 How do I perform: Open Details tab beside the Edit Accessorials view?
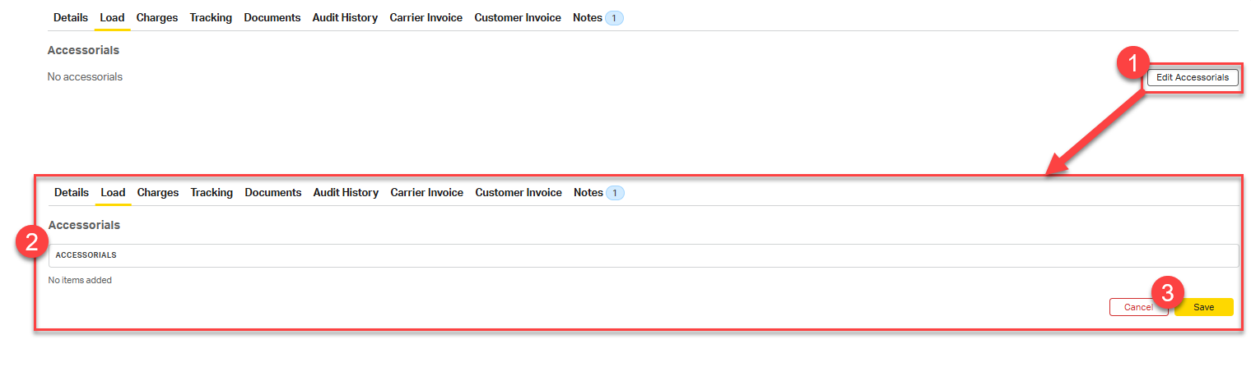[x=71, y=17]
